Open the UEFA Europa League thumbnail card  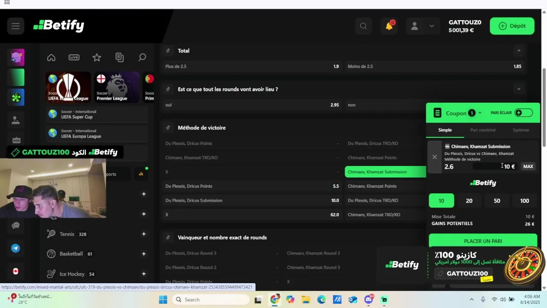[68, 87]
